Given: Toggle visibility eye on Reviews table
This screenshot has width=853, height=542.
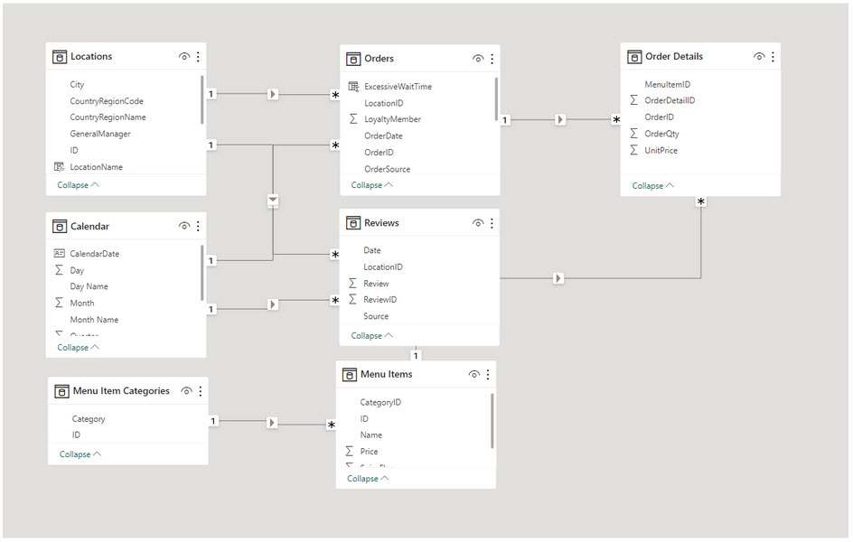Looking at the screenshot, I should [x=478, y=223].
